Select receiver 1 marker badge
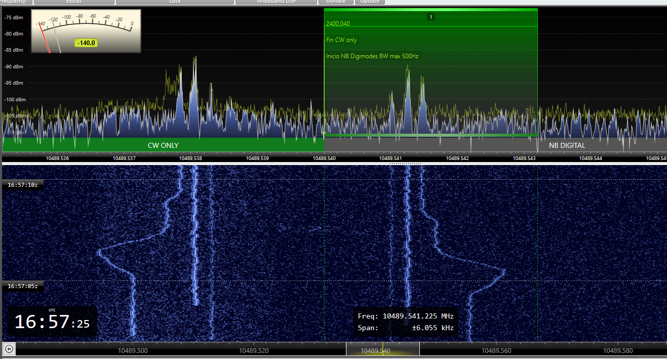 [x=430, y=17]
